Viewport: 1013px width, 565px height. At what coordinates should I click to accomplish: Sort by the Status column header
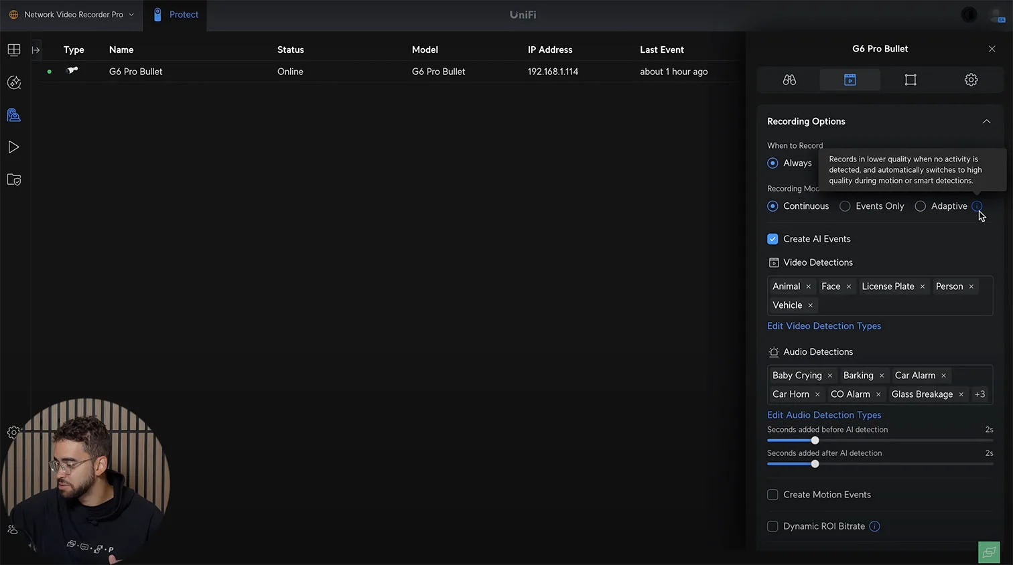point(291,50)
